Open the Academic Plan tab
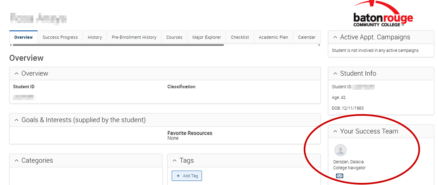This screenshot has width=438, height=185. 273,37
